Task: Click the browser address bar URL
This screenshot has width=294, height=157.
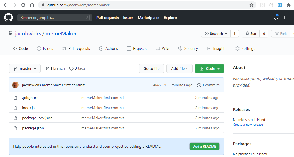Action: (79, 5)
